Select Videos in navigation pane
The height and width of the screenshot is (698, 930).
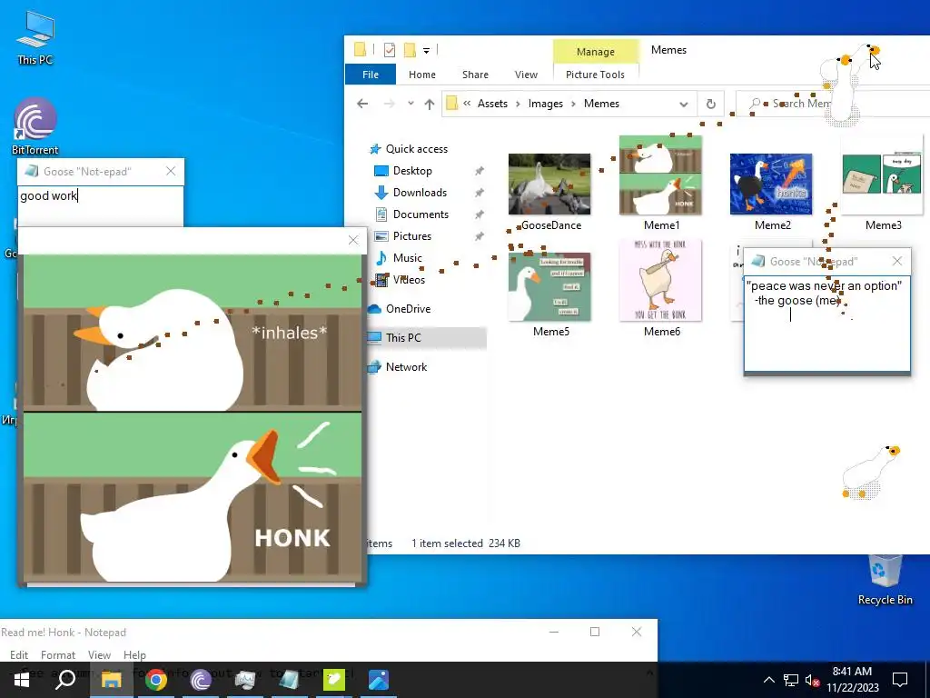[409, 280]
